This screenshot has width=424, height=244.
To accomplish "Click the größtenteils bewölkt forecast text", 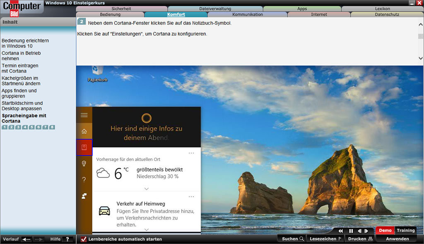I will pyautogui.click(x=159, y=170).
